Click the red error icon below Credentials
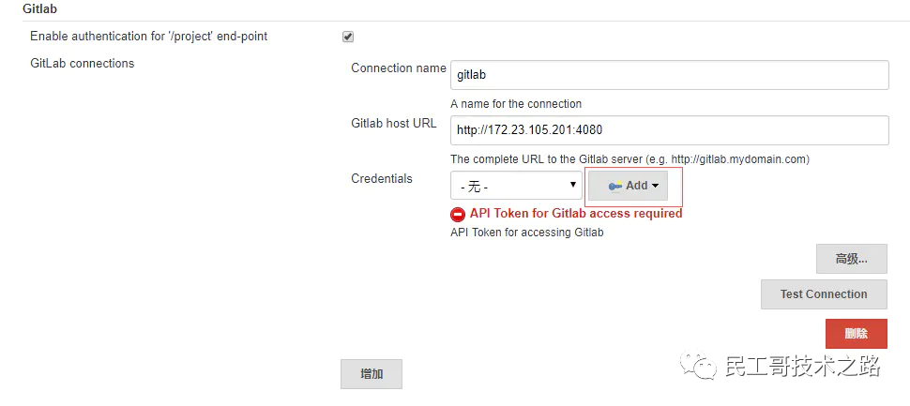This screenshot has width=910, height=406. 457,215
